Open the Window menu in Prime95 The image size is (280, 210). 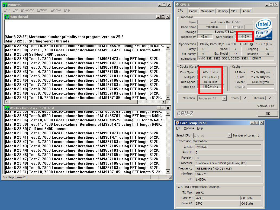point(56,10)
